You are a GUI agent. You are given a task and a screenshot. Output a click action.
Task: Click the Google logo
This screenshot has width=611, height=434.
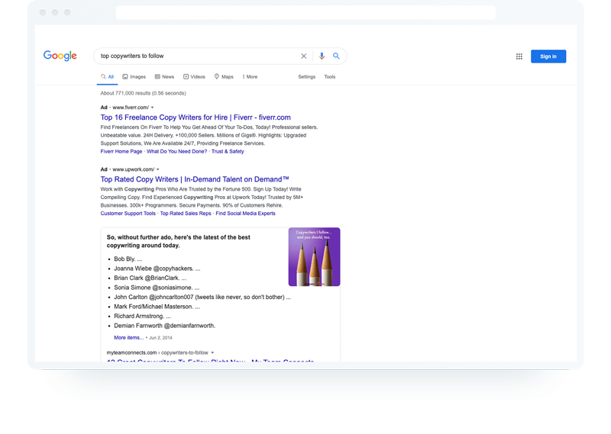[60, 56]
